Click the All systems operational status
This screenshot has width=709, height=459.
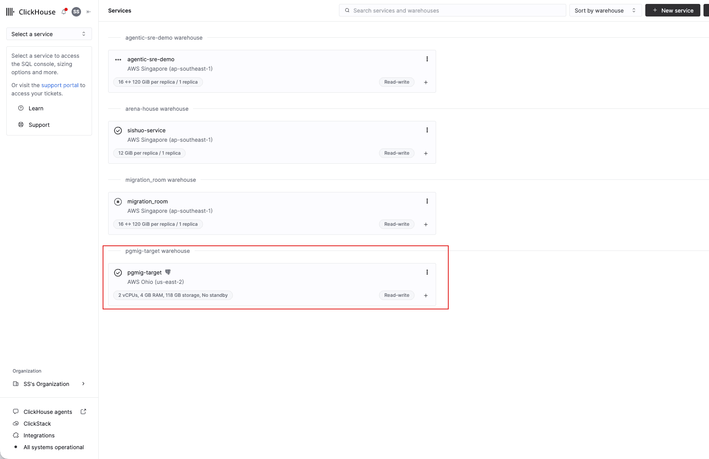point(53,447)
